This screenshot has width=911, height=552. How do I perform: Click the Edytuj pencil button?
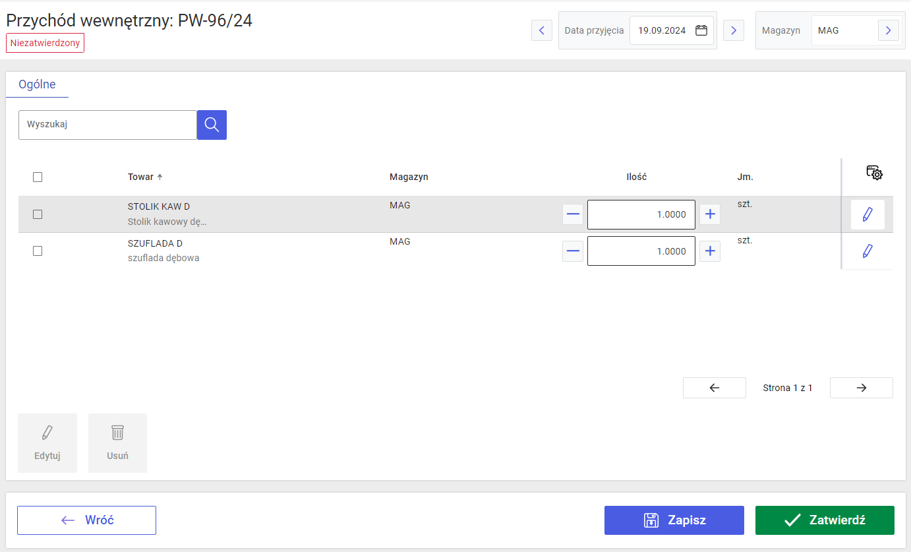click(x=47, y=443)
